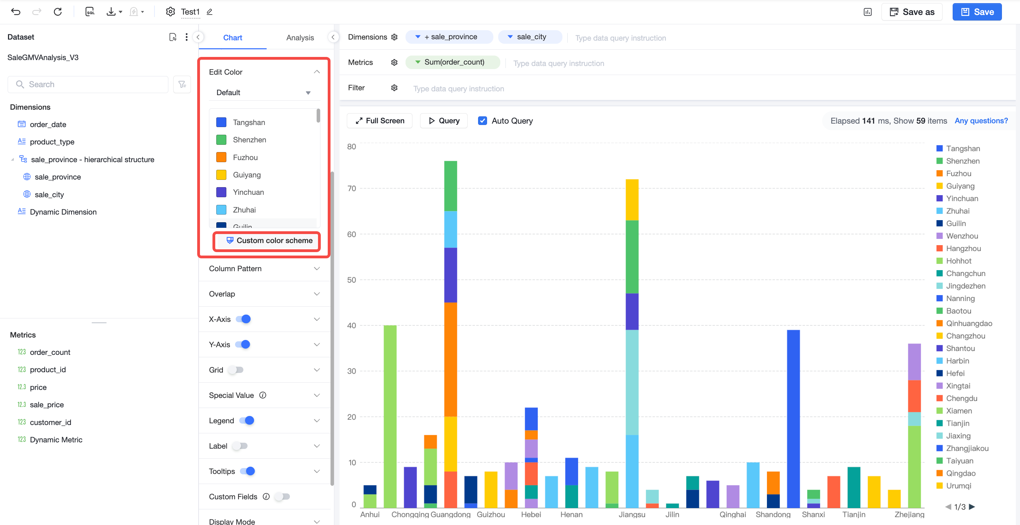The width and height of the screenshot is (1020, 525).
Task: Click the undo arrow icon
Action: click(16, 11)
